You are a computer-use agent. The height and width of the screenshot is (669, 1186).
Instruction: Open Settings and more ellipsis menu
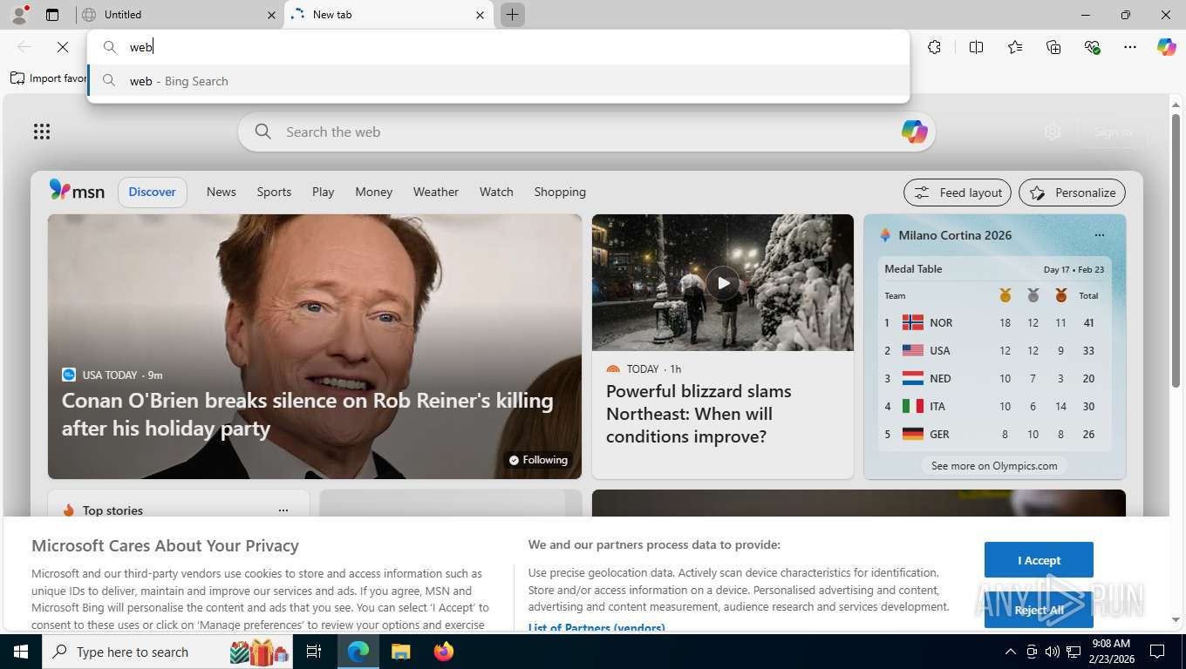1130,47
